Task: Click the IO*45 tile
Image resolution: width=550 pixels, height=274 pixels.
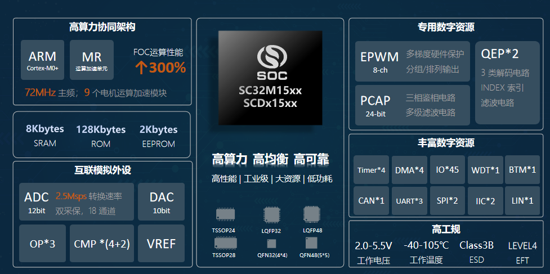Action: (447, 170)
